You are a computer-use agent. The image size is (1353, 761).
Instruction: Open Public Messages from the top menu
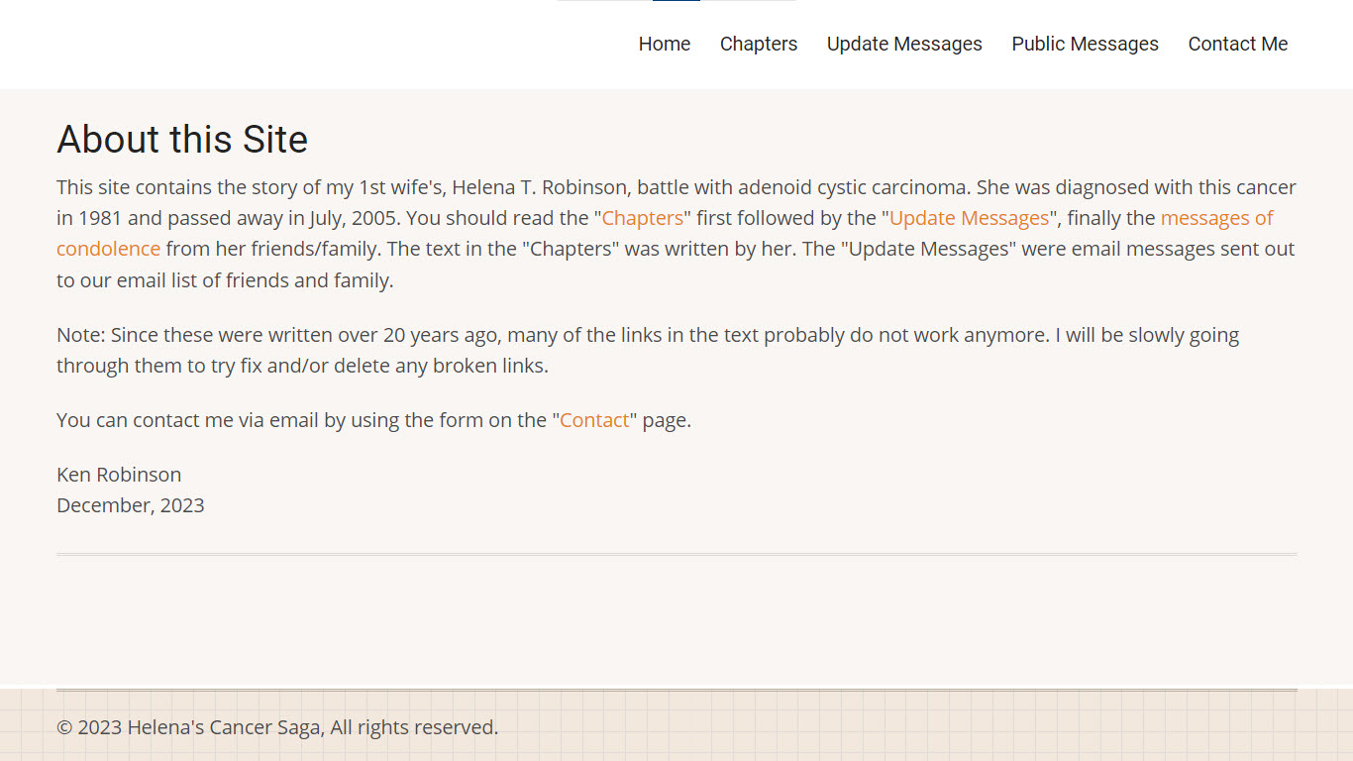tap(1085, 44)
